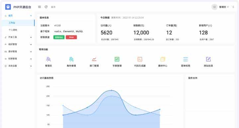Click the 今日数据 heading
This screenshot has height=128, width=239.
click(105, 18)
